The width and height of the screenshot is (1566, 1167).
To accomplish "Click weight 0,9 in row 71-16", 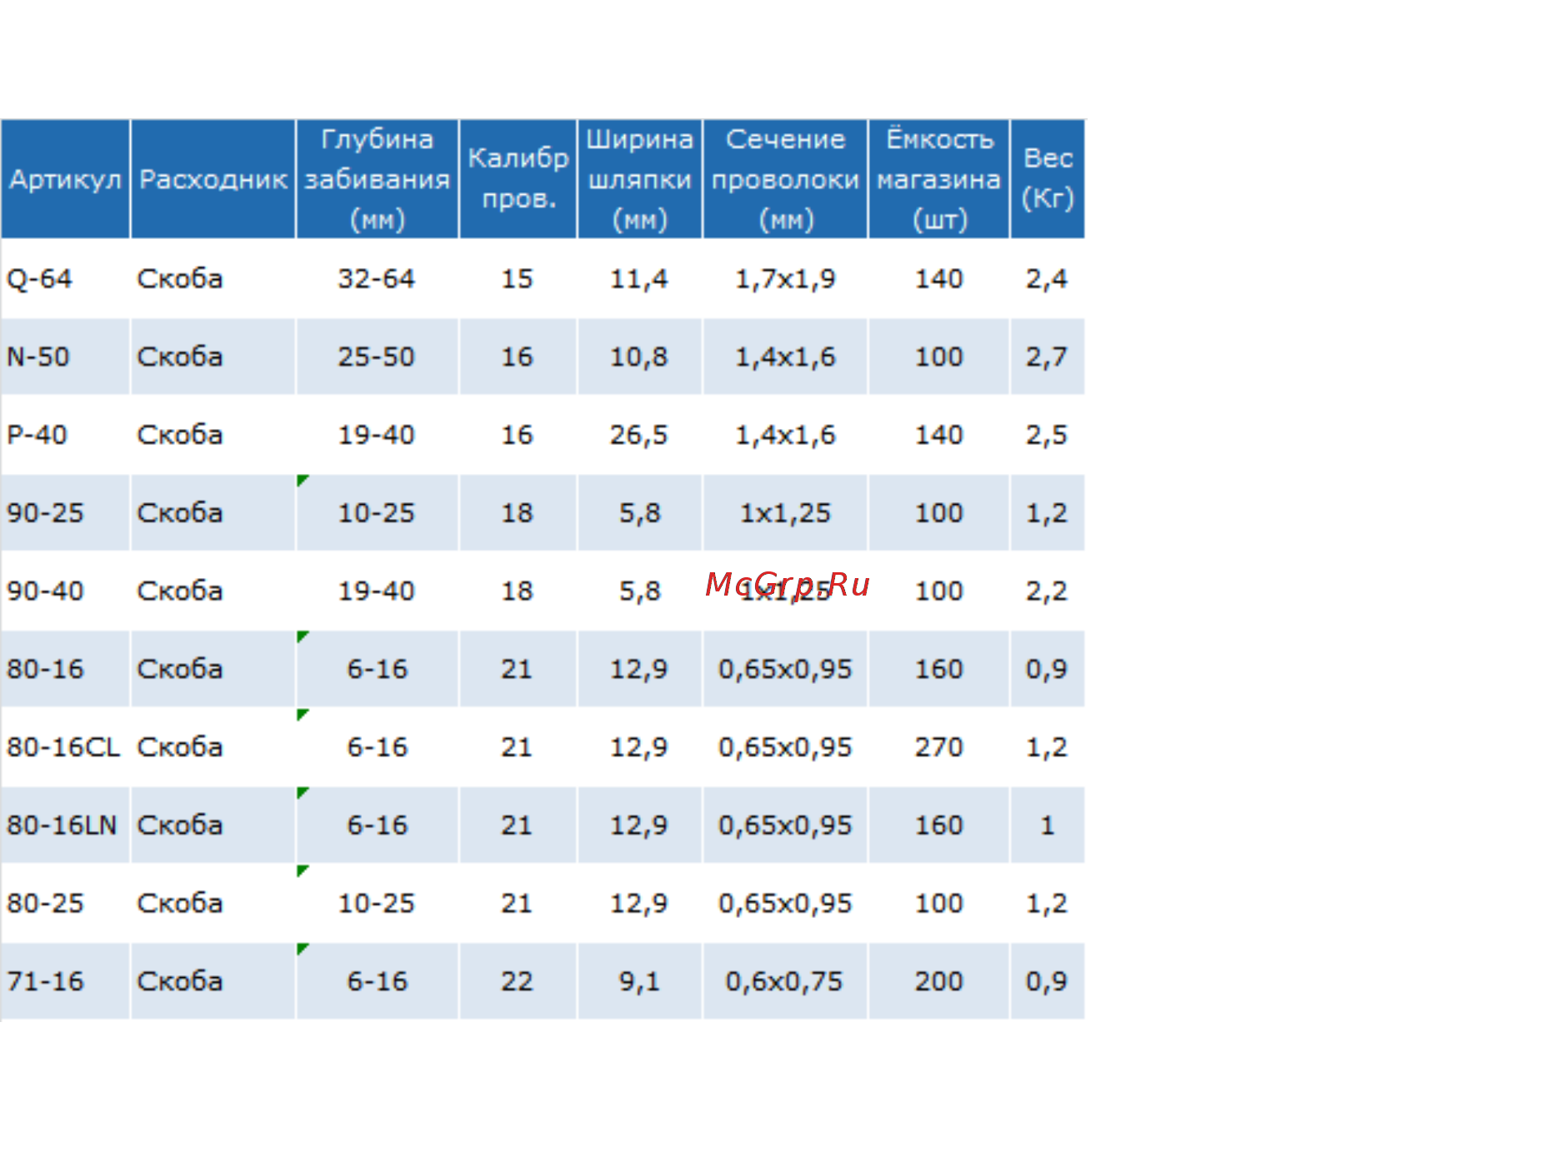I will tap(1047, 981).
